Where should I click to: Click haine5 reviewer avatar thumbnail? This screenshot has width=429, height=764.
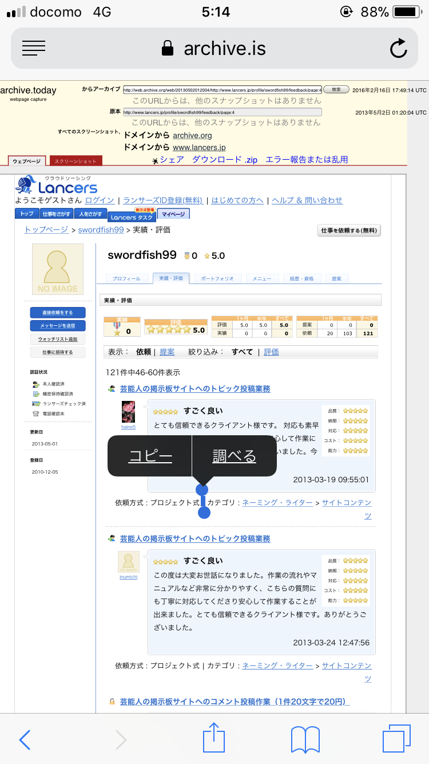pos(129,412)
